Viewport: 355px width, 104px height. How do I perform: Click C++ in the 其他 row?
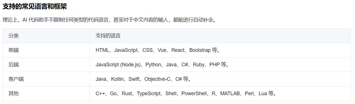[100, 94]
